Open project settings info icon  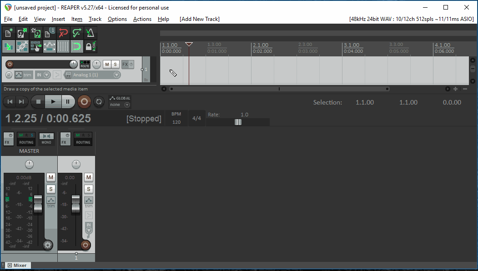click(x=50, y=33)
